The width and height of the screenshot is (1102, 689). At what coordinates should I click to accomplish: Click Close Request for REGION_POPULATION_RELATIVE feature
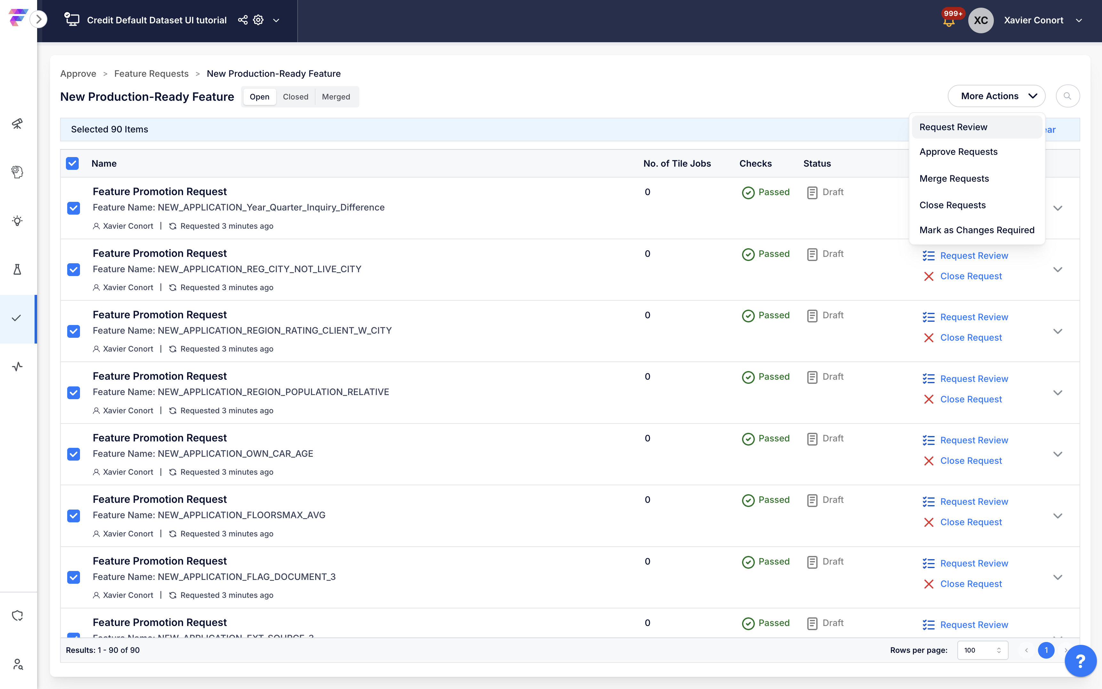pyautogui.click(x=971, y=399)
